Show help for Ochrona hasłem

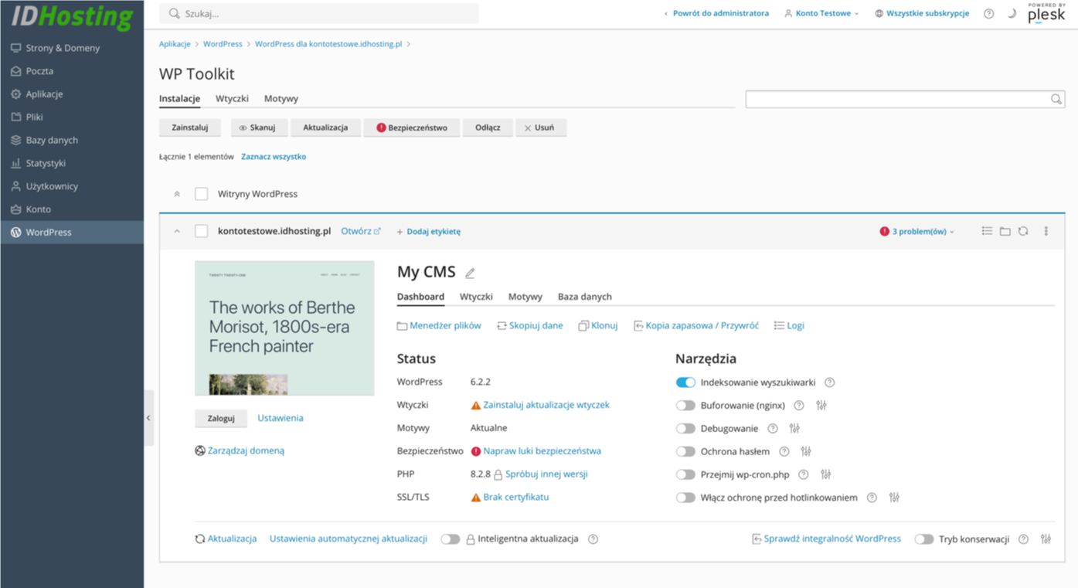(x=784, y=451)
